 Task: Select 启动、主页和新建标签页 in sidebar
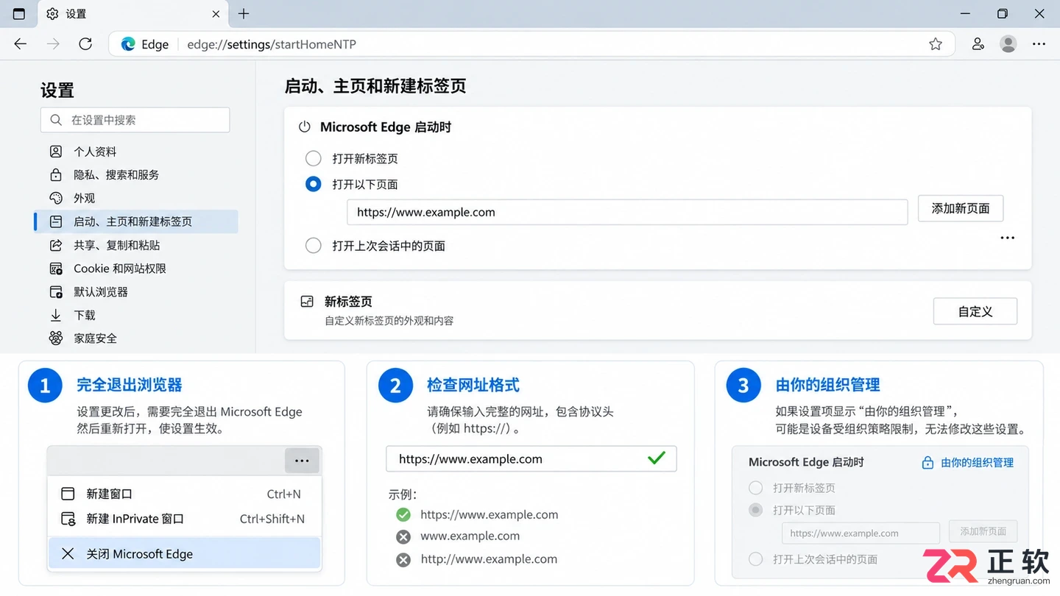(136, 221)
